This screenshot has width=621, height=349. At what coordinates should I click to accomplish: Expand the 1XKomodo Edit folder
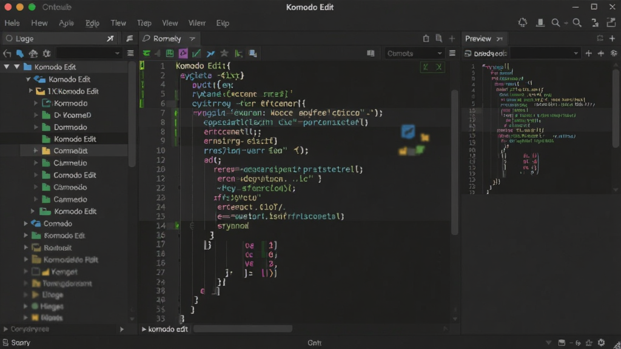coord(31,91)
